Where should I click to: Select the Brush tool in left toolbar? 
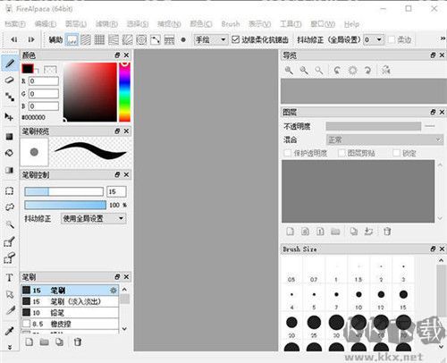click(10, 63)
